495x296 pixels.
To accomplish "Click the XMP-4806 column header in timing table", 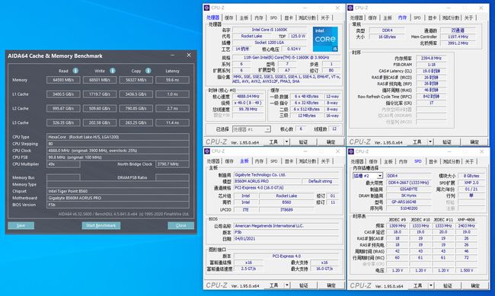I will (x=466, y=220).
